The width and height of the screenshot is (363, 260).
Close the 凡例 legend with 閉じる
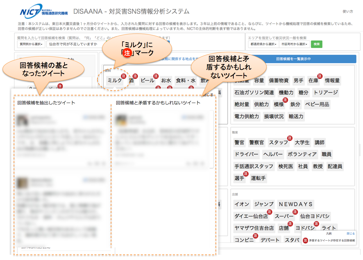click(351, 233)
